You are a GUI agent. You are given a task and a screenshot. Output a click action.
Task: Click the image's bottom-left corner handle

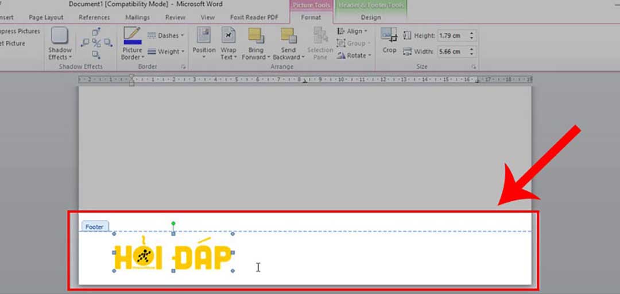pos(114,271)
